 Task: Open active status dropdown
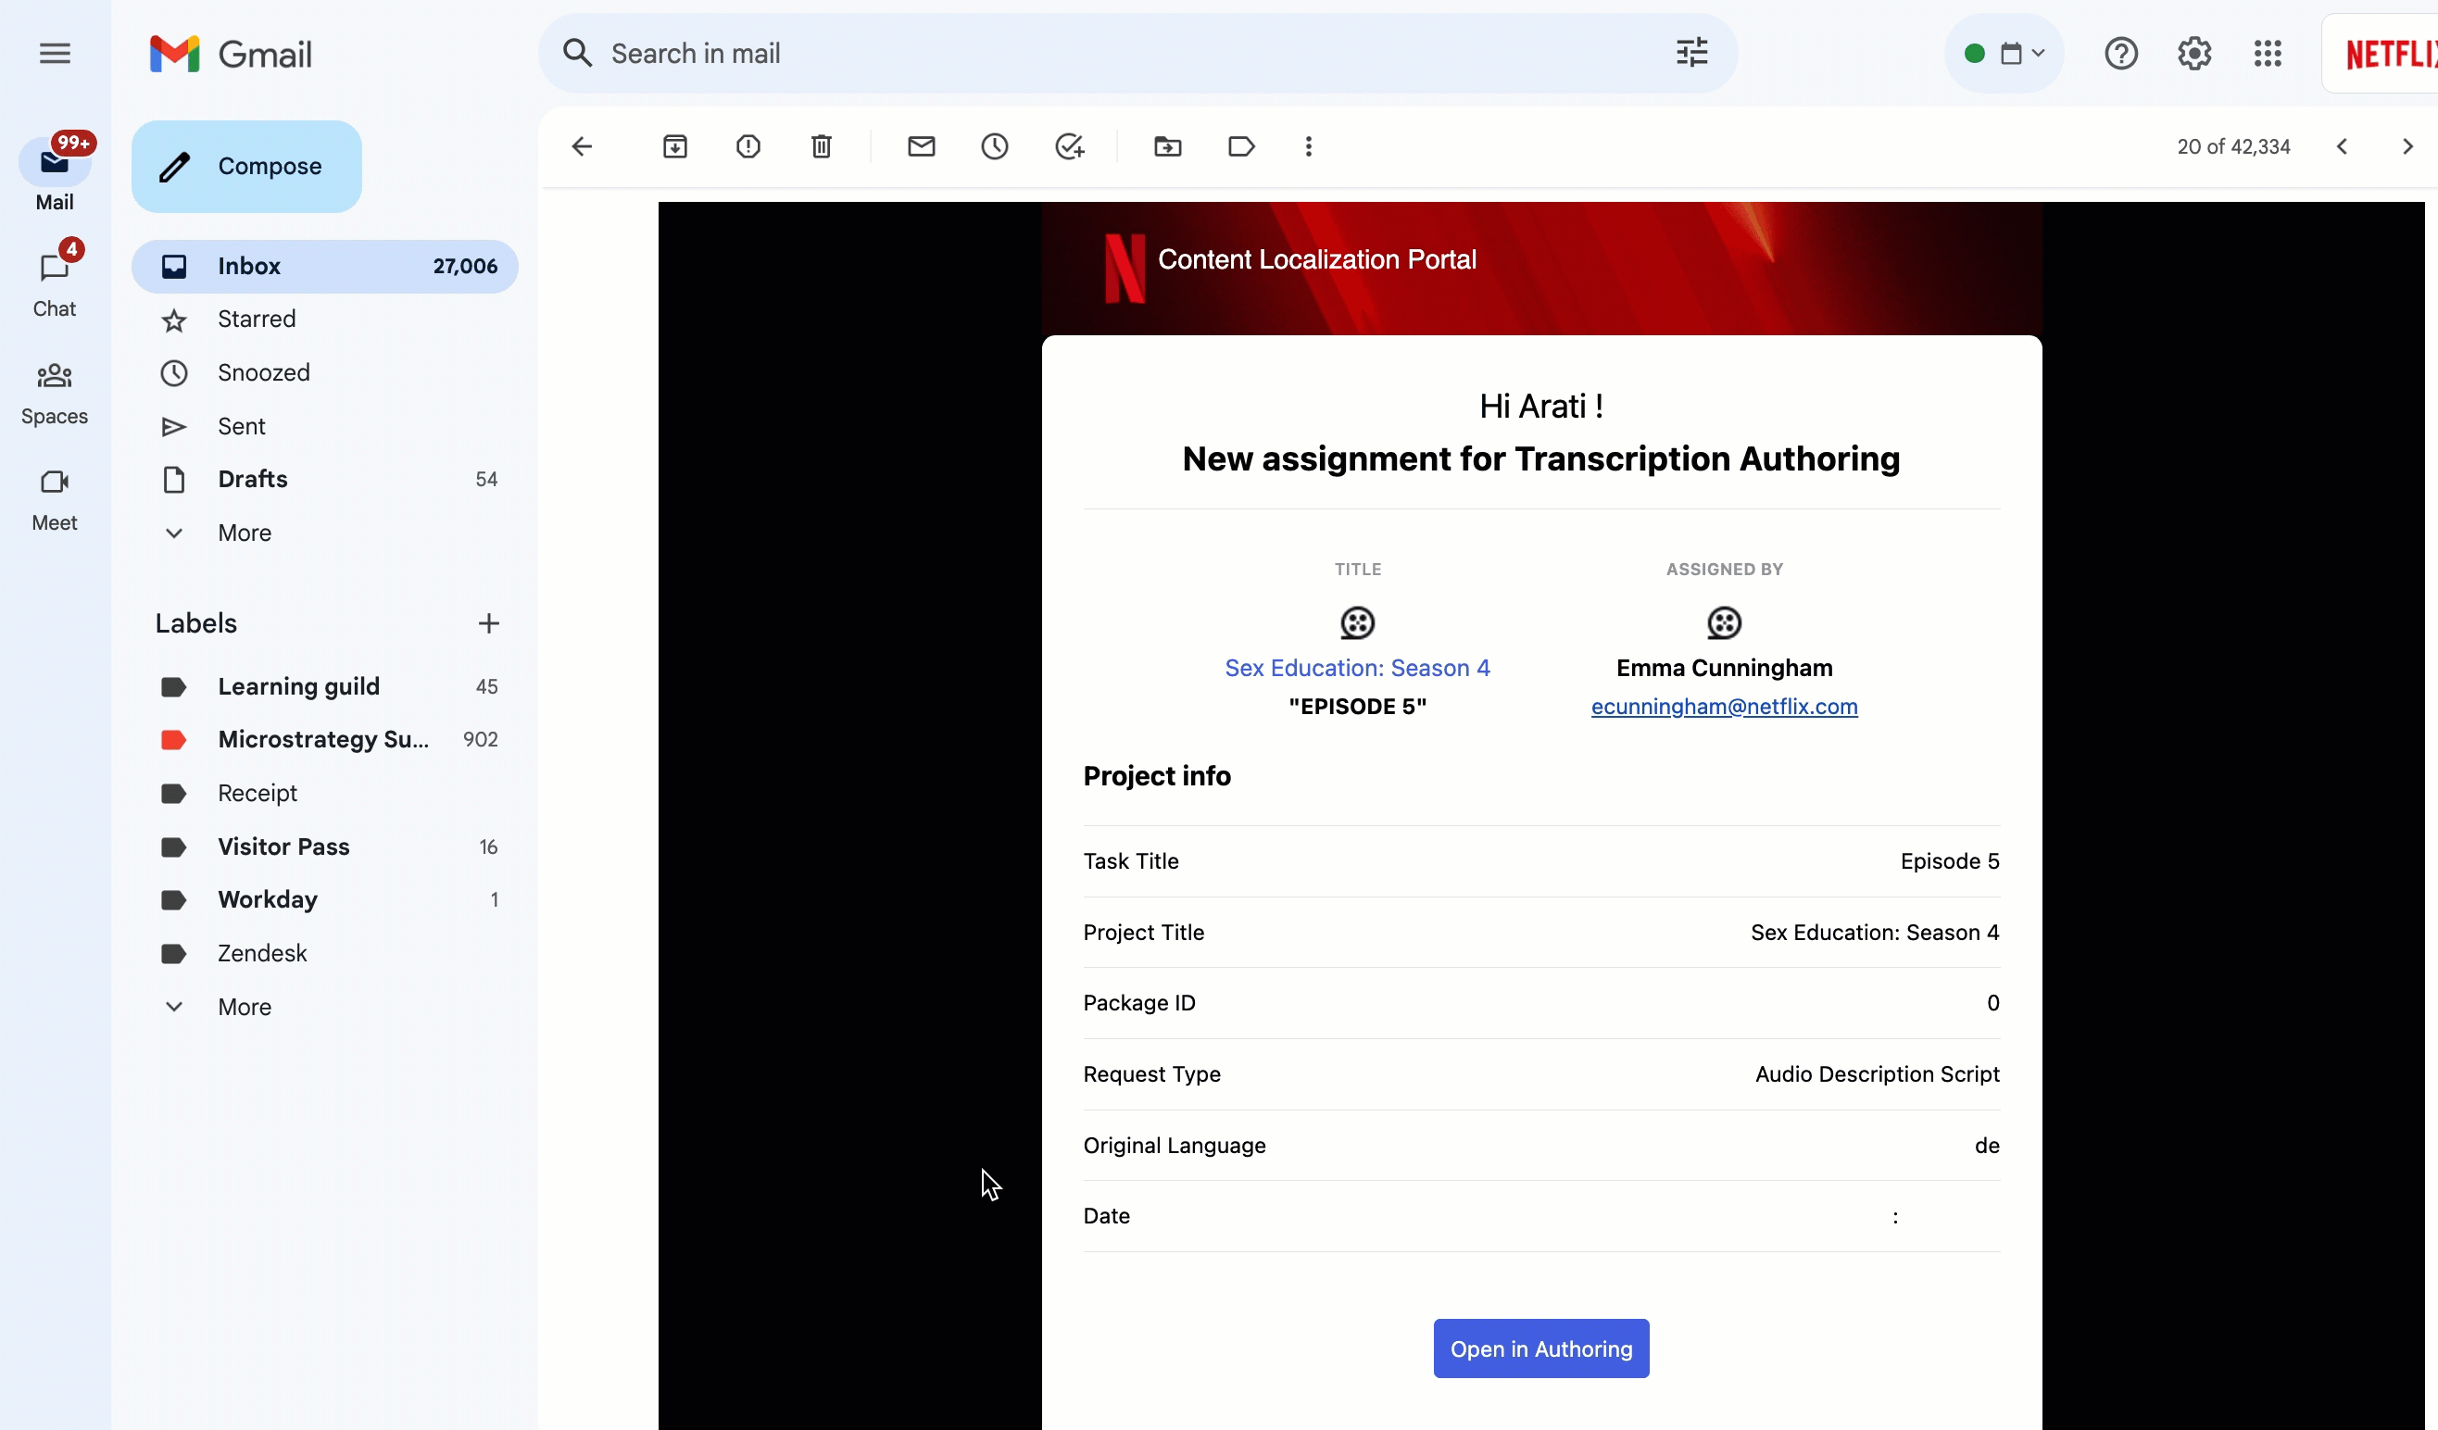coord(2004,53)
